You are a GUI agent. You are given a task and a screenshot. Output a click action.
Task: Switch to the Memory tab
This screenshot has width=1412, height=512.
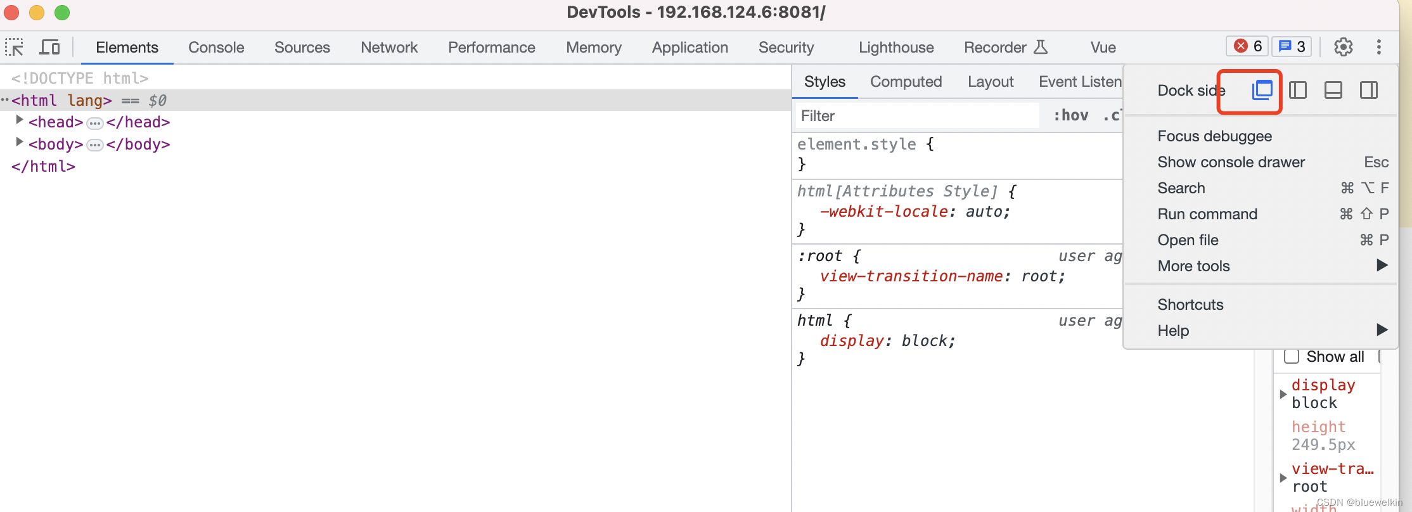point(594,48)
